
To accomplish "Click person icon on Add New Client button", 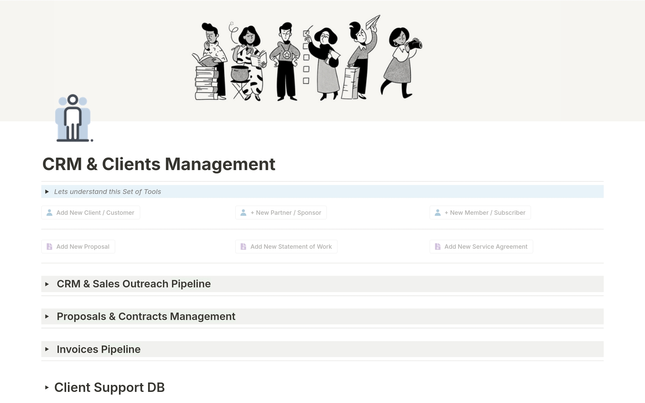I will pos(49,213).
